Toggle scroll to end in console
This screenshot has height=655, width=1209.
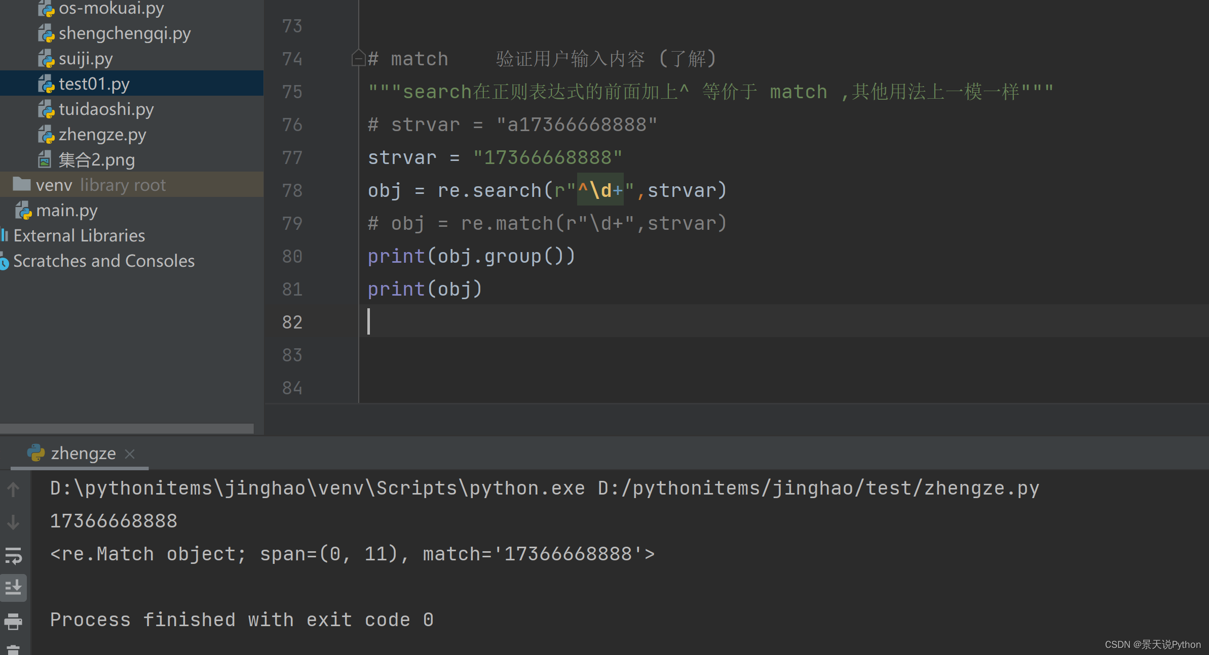point(13,588)
